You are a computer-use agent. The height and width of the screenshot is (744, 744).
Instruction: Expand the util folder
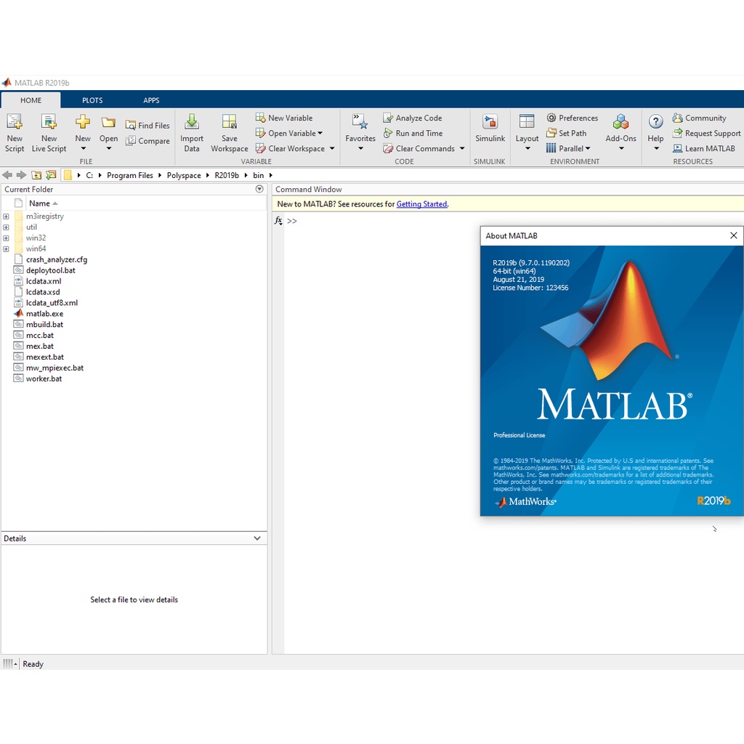(6, 227)
